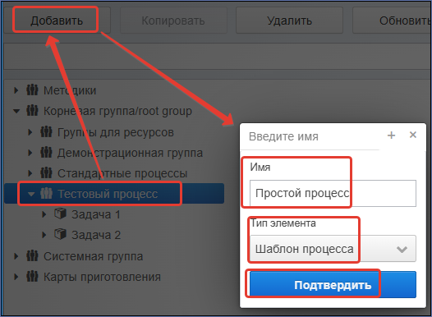The height and width of the screenshot is (317, 432).
Task: Click the Имя input field
Action: 333,193
